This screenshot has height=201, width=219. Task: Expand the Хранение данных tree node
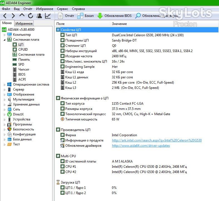tap(5, 105)
